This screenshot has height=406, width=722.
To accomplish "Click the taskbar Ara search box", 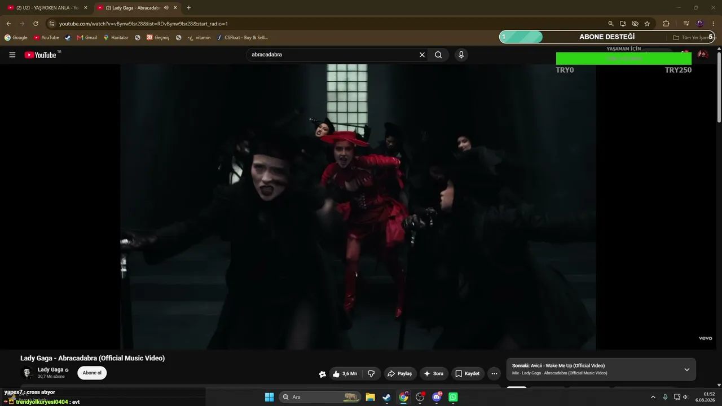I will coord(320,397).
